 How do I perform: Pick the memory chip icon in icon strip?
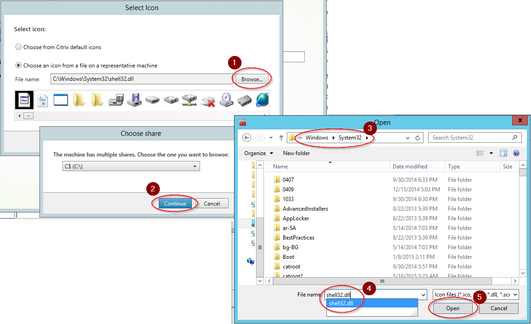(245, 100)
